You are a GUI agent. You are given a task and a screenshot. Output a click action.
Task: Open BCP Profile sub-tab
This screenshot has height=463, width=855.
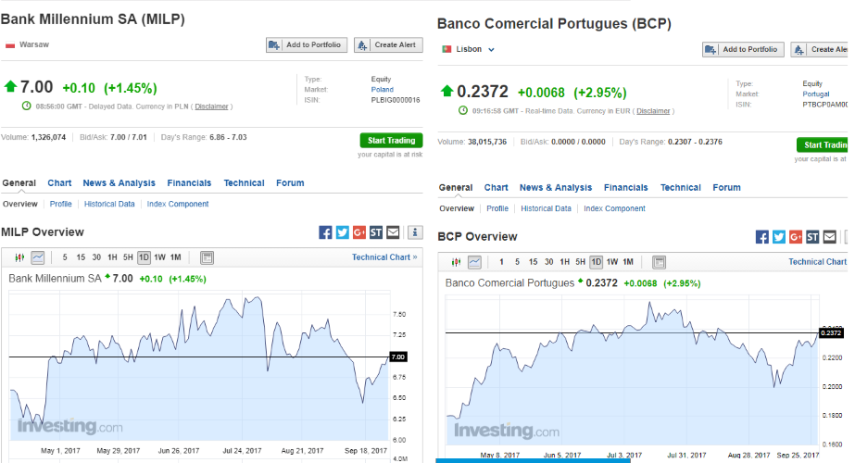pos(497,208)
